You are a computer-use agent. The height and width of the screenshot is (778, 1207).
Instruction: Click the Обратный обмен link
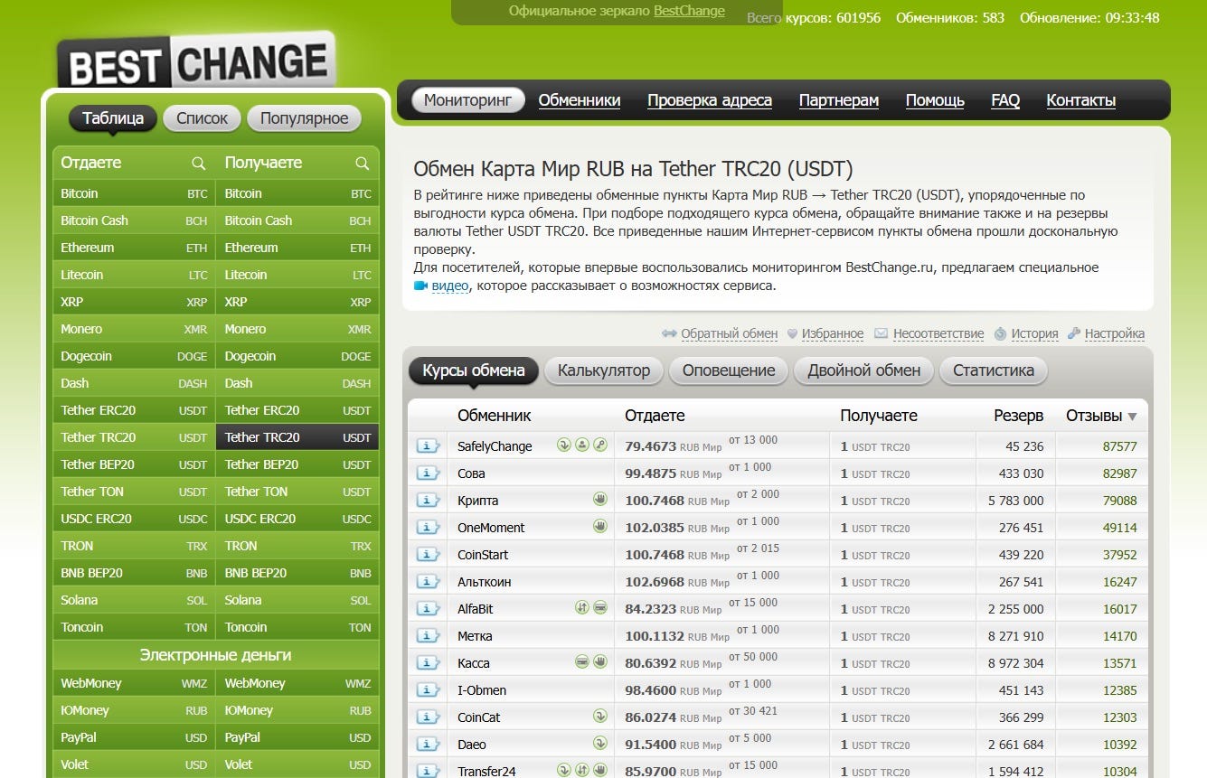coord(730,333)
